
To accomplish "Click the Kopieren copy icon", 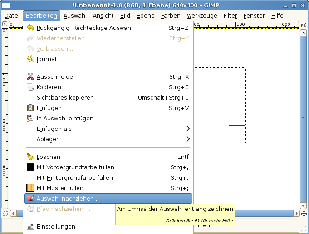I will pyautogui.click(x=30, y=87).
